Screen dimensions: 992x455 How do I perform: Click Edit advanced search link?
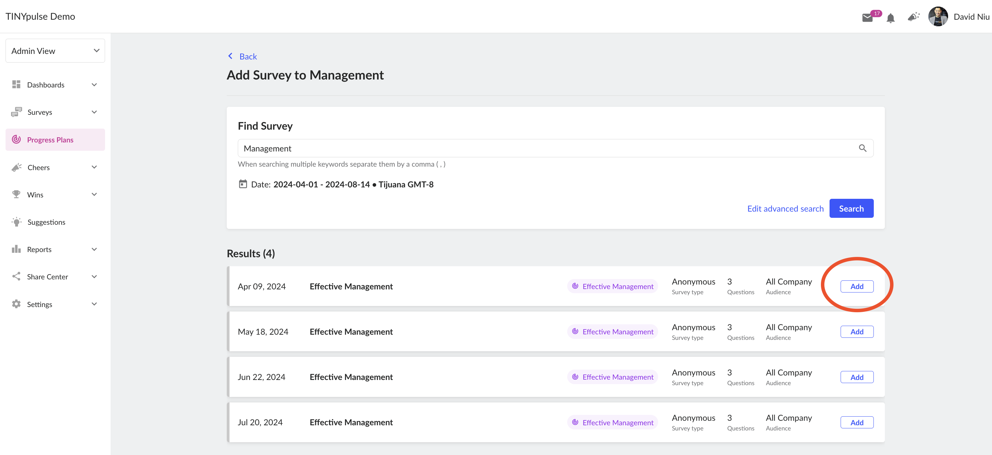tap(785, 208)
